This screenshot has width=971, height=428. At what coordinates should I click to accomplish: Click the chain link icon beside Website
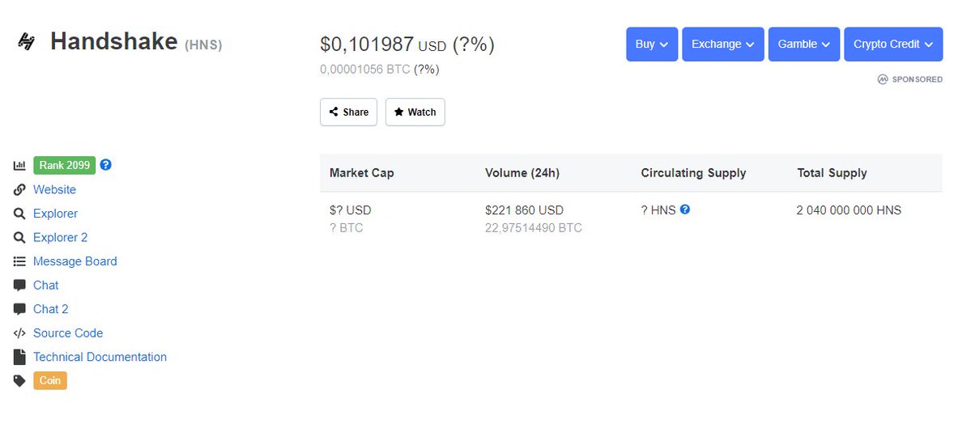[19, 189]
